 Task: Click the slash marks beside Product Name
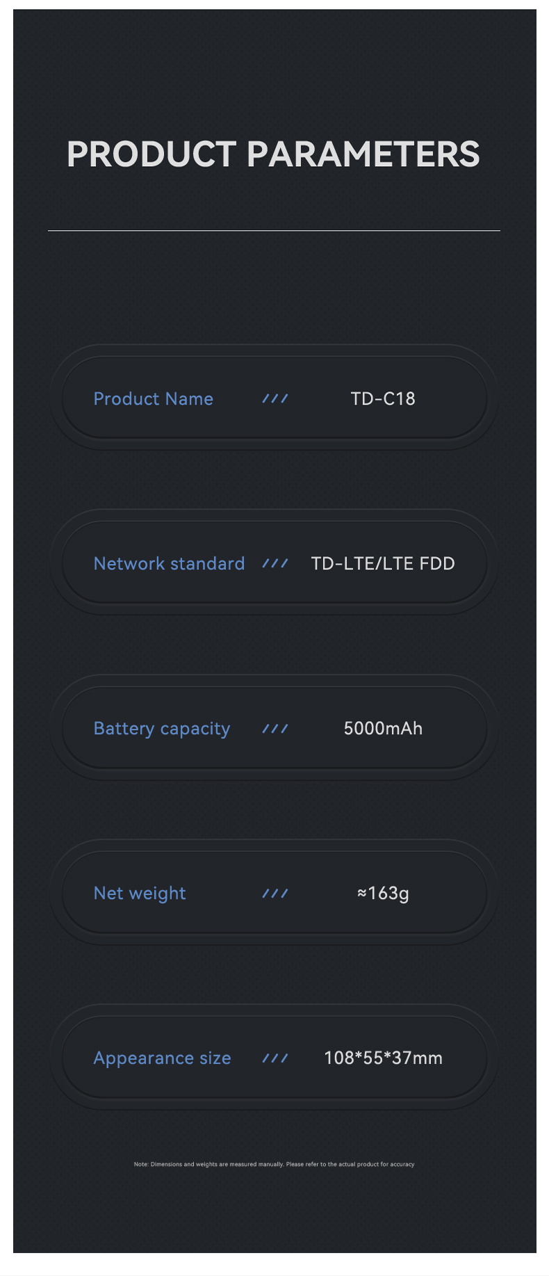[275, 398]
